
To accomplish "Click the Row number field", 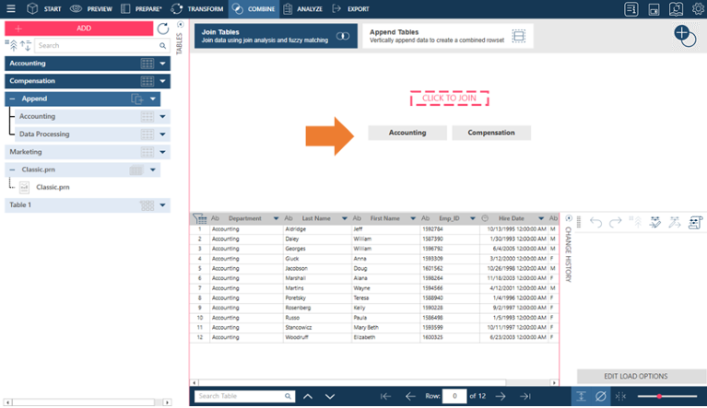I will 454,396.
